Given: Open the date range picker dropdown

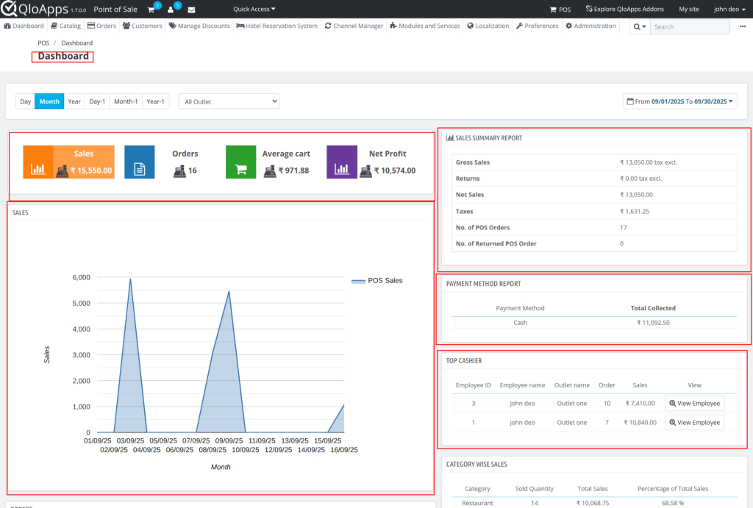Looking at the screenshot, I should click(680, 101).
